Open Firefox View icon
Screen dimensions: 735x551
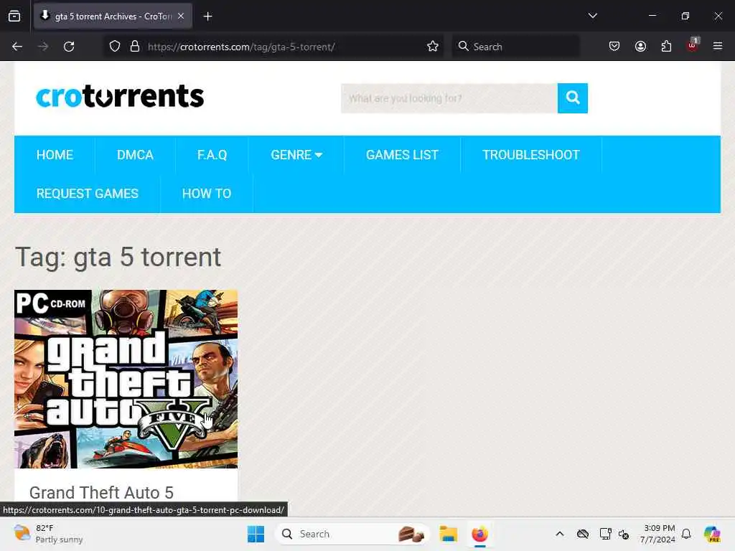tap(14, 16)
